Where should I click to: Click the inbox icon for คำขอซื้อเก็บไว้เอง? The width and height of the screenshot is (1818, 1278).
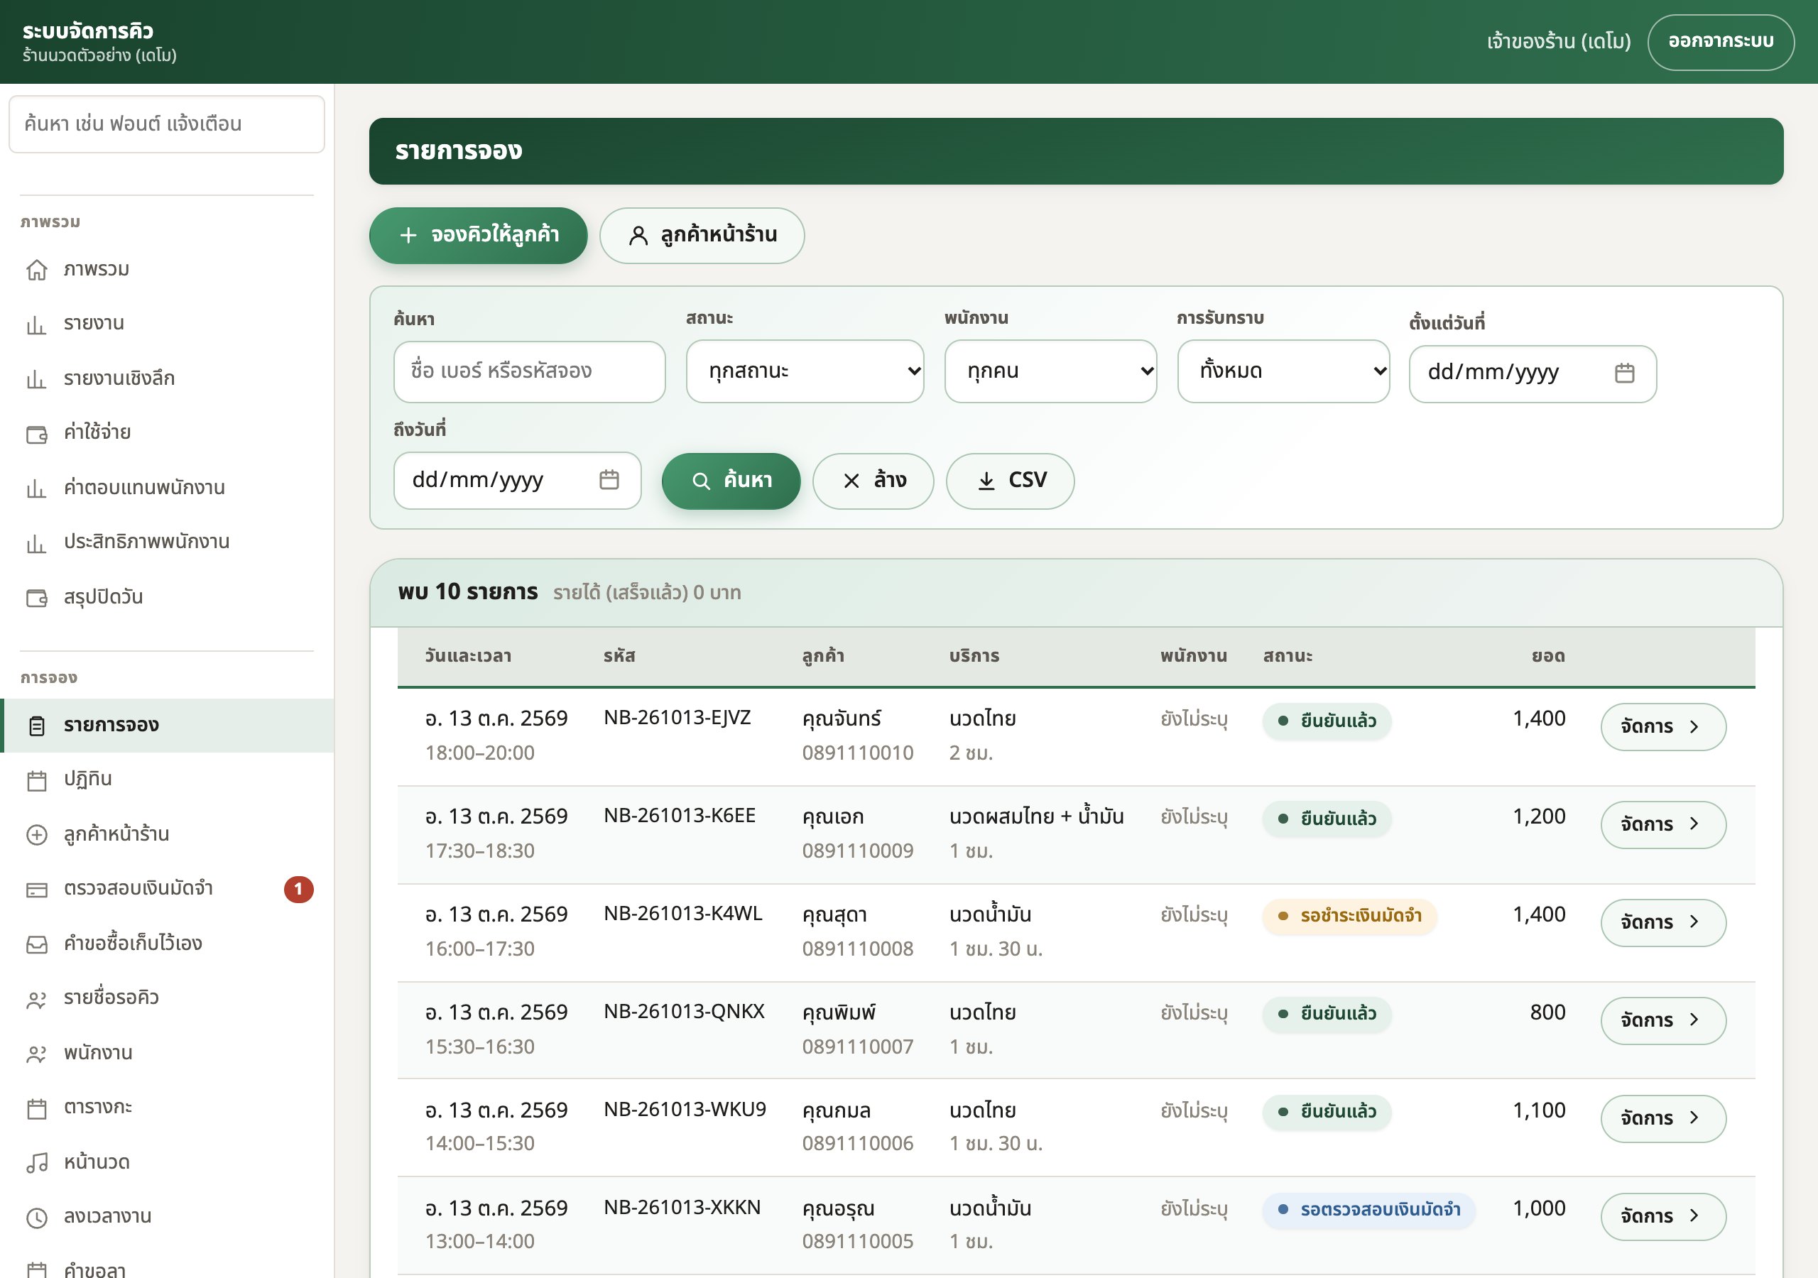(36, 944)
